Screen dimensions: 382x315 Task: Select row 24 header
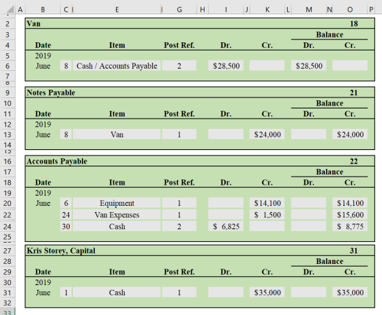pos(8,226)
